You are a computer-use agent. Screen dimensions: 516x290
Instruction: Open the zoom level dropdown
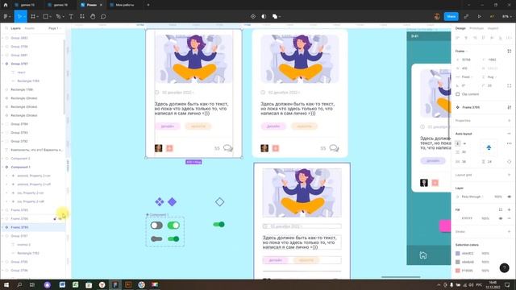506,16
